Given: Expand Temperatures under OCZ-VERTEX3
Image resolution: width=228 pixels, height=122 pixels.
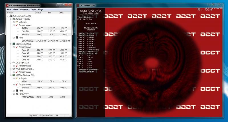Looking at the screenshot, I should tap(14, 66).
